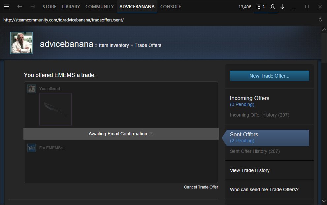The image size is (327, 205).
Task: Click the wallet balance 13,40€
Action: pos(245,7)
